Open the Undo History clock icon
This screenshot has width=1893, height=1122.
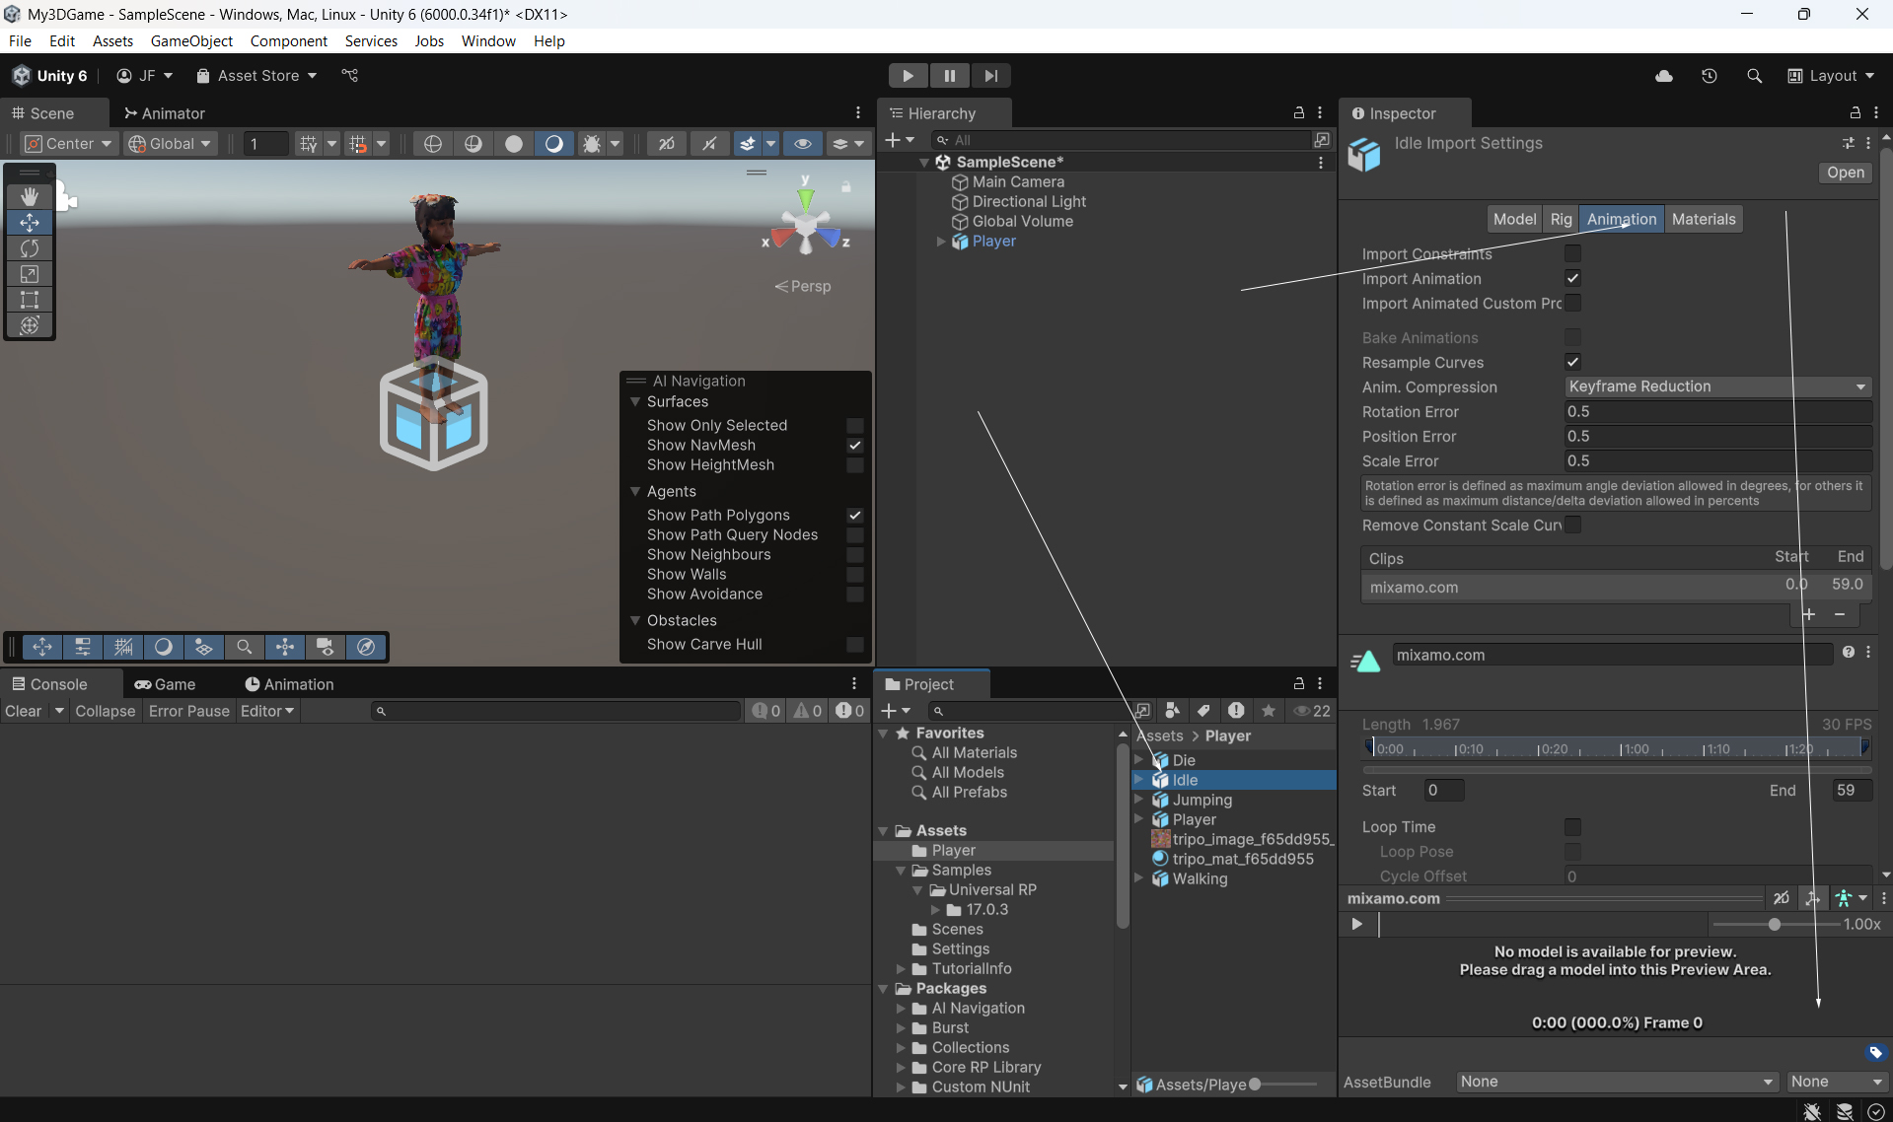1710,76
